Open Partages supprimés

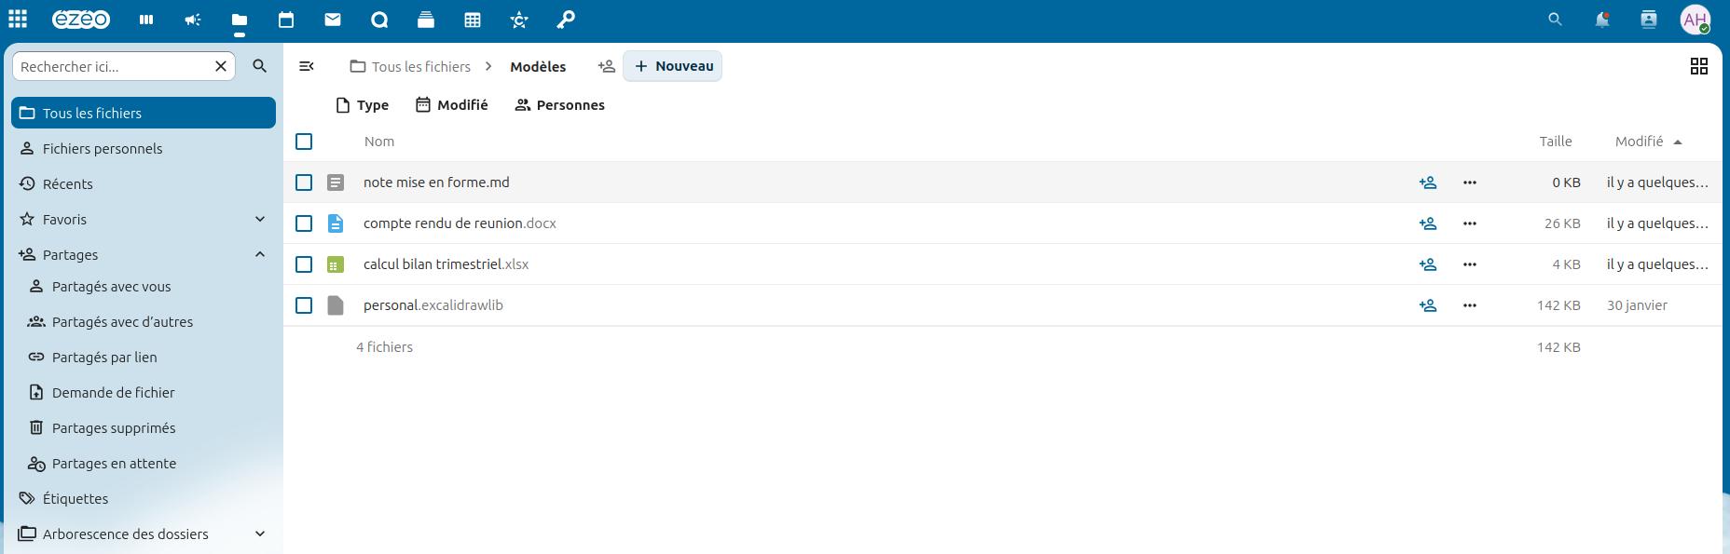point(148,427)
